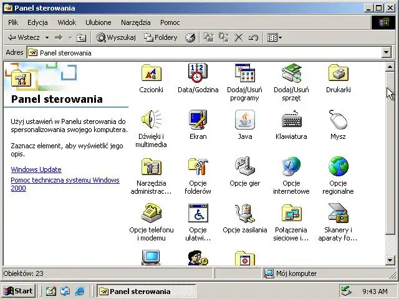The height and width of the screenshot is (299, 399).
Task: Open the Views dropdown button
Action: [274, 37]
